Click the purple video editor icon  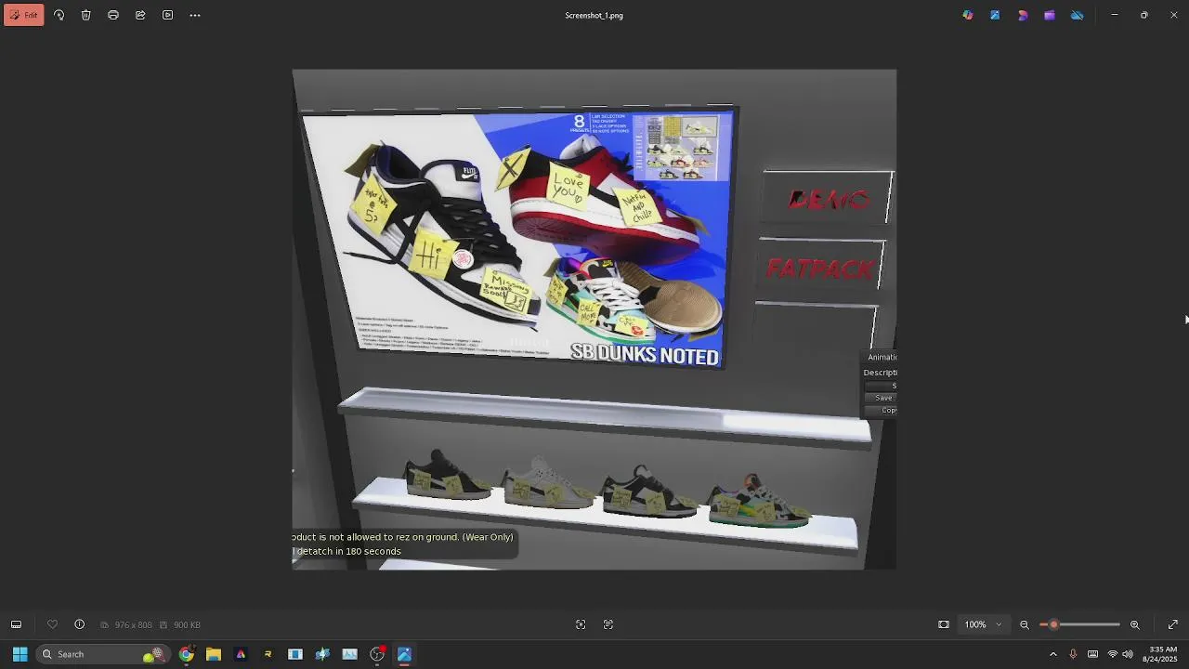1050,15
